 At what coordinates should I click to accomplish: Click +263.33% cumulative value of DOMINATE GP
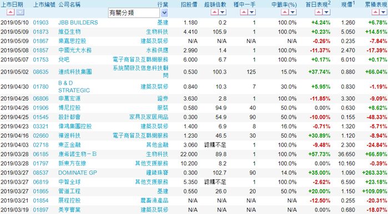[x=374, y=173]
